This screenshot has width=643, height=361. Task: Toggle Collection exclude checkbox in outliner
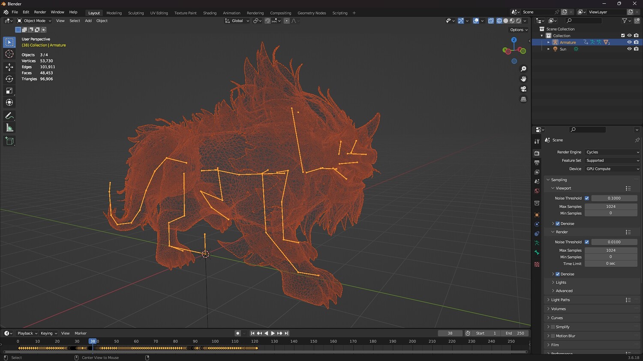[623, 36]
